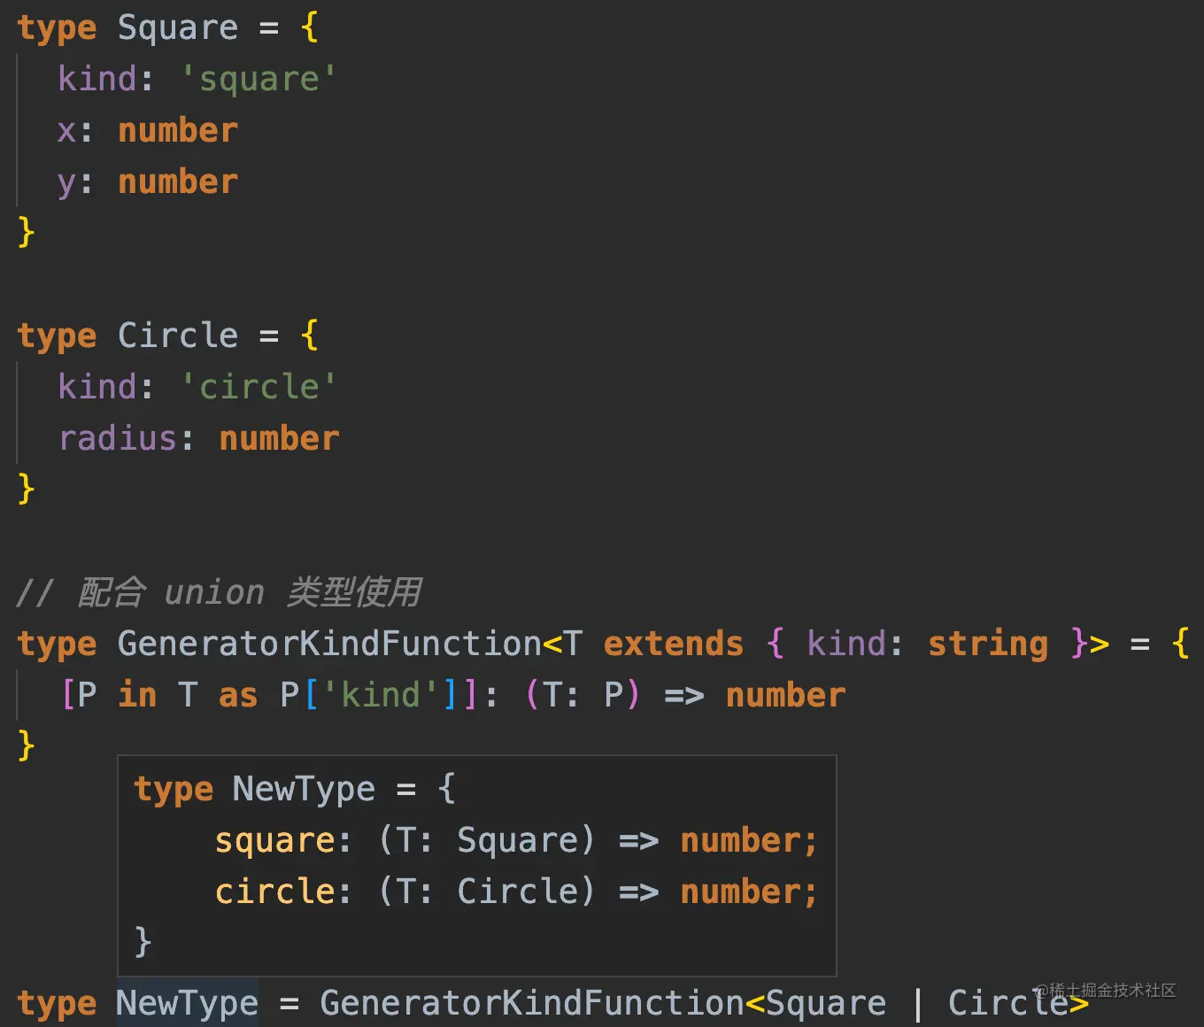Click the 'number' return type of mapped function
This screenshot has height=1027, width=1204.
pos(786,695)
